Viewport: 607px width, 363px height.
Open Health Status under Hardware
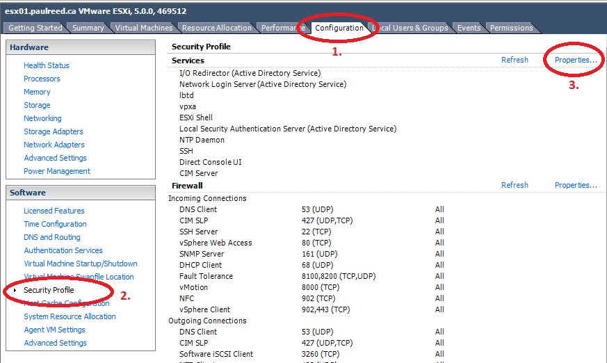click(x=47, y=65)
